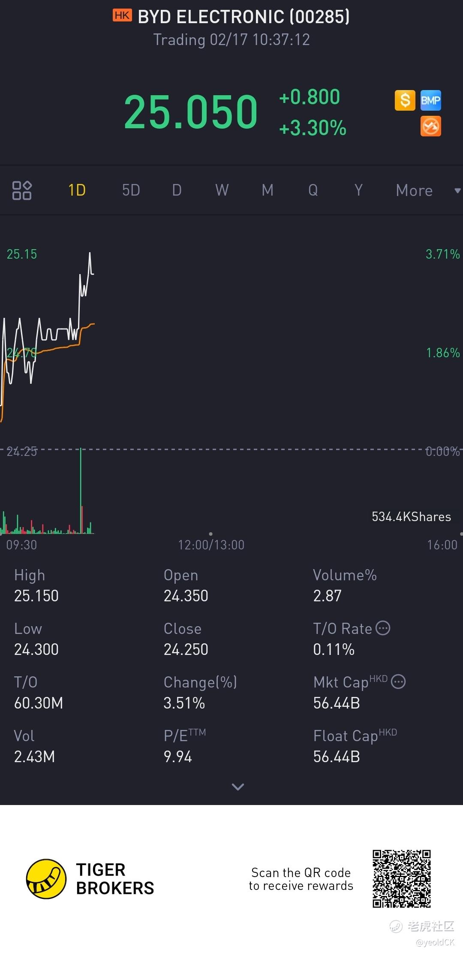This screenshot has width=463, height=953.
Task: Switch to the weekly W chart tab
Action: 222,190
